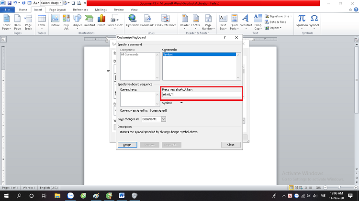359x201 pixels.
Task: Expand the Table insert dropdown
Action: 42,22
